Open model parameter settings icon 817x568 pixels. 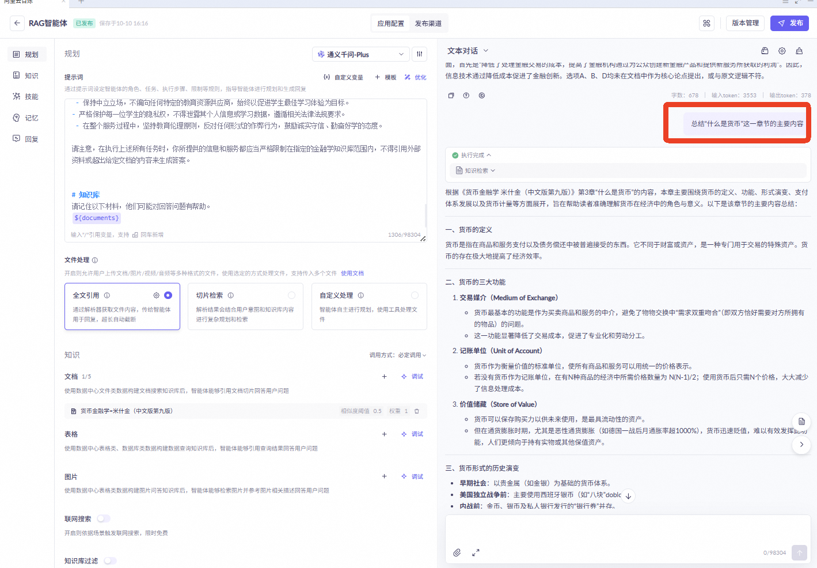pyautogui.click(x=420, y=54)
